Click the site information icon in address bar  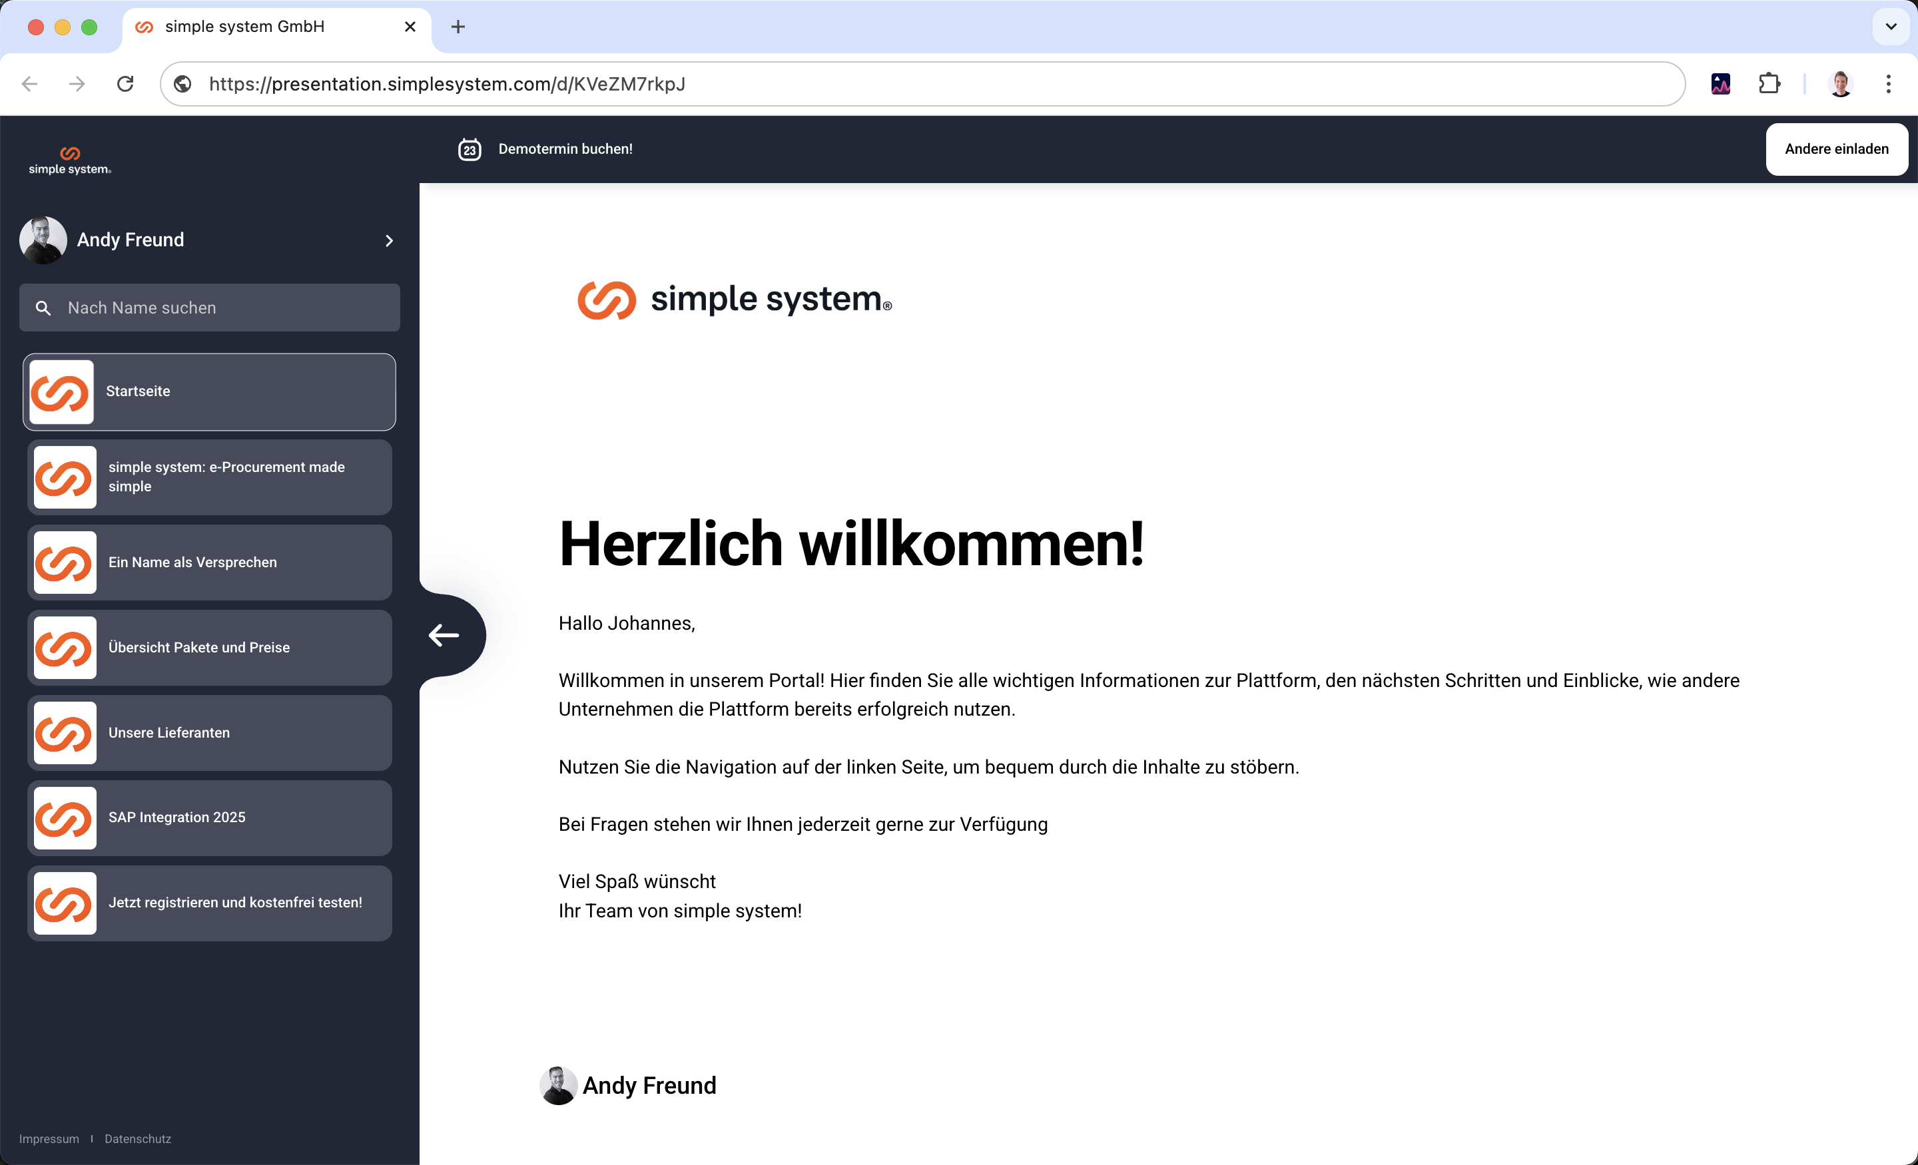pyautogui.click(x=183, y=84)
